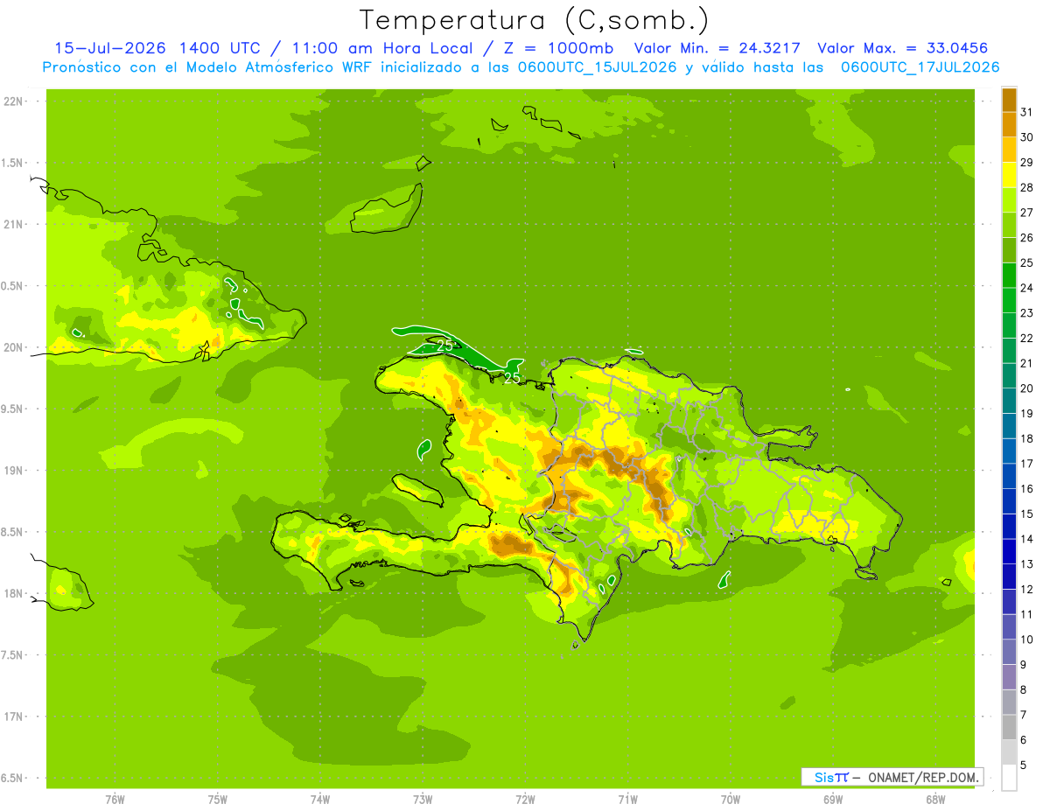Click the 70W longitude axis label
Viewport: 1050px width, 811px height.
point(731,799)
